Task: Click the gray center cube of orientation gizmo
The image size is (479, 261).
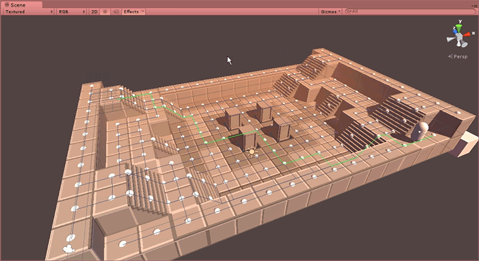Action: point(459,37)
